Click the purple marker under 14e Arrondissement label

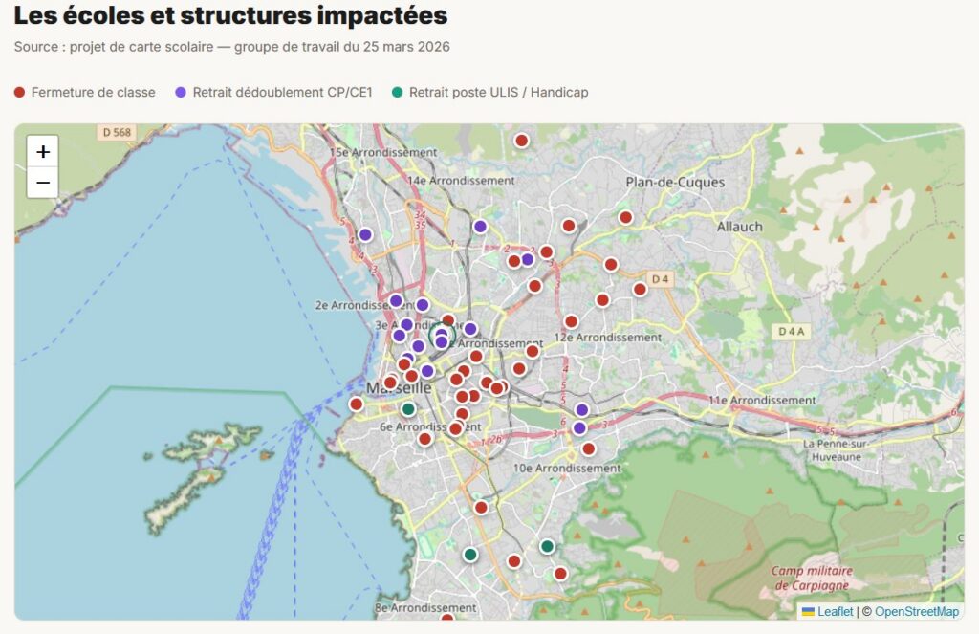480,226
